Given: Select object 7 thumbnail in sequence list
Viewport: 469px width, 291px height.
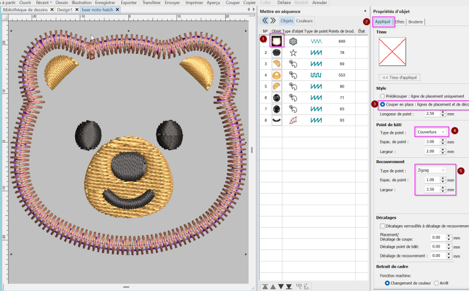Looking at the screenshot, I should click(277, 109).
